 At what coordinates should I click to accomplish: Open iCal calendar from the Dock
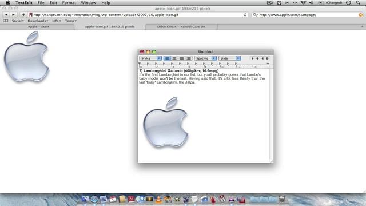pos(113,199)
